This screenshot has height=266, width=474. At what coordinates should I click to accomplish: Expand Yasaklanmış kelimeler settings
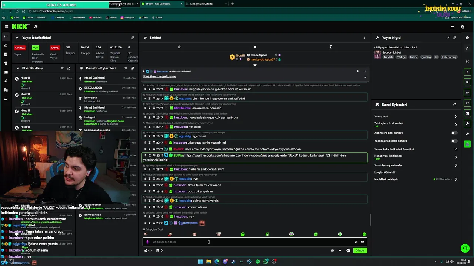click(x=456, y=166)
